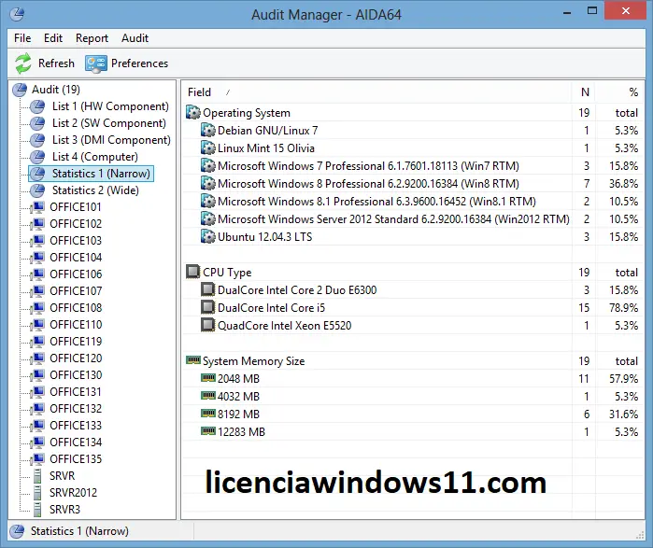Click the CPU Type chip icon
The image size is (653, 548).
pos(193,272)
